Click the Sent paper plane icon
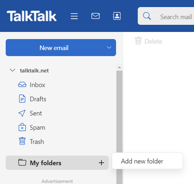This screenshot has height=184, width=194. pyautogui.click(x=22, y=113)
